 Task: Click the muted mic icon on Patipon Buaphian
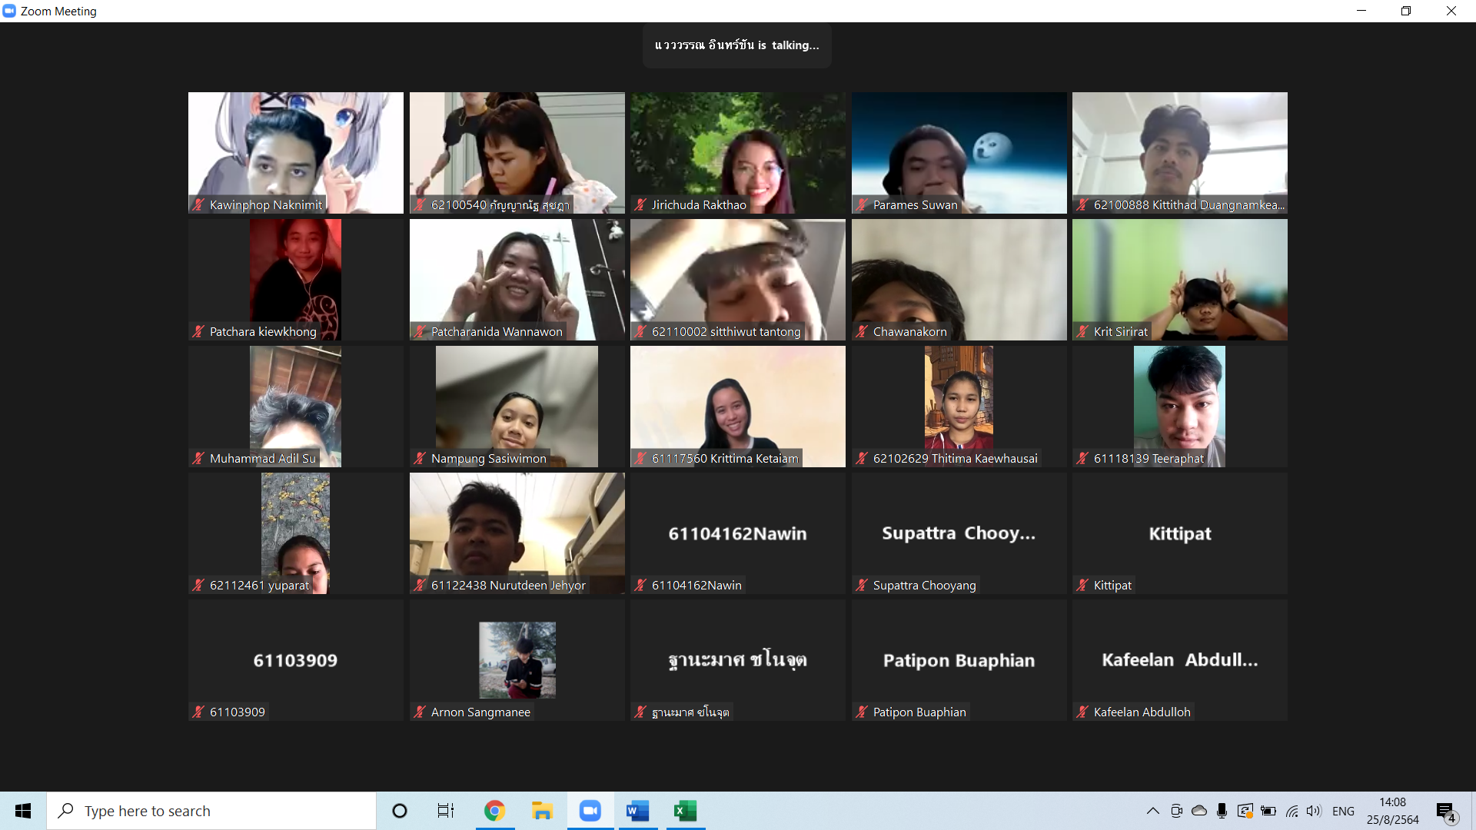862,712
